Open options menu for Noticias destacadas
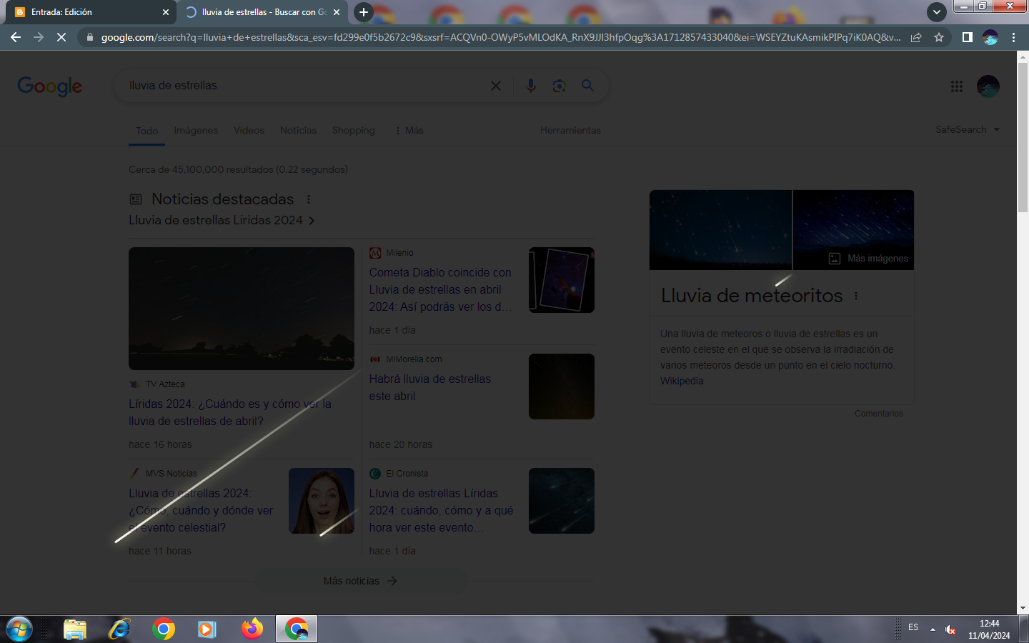Image resolution: width=1029 pixels, height=643 pixels. 309,199
